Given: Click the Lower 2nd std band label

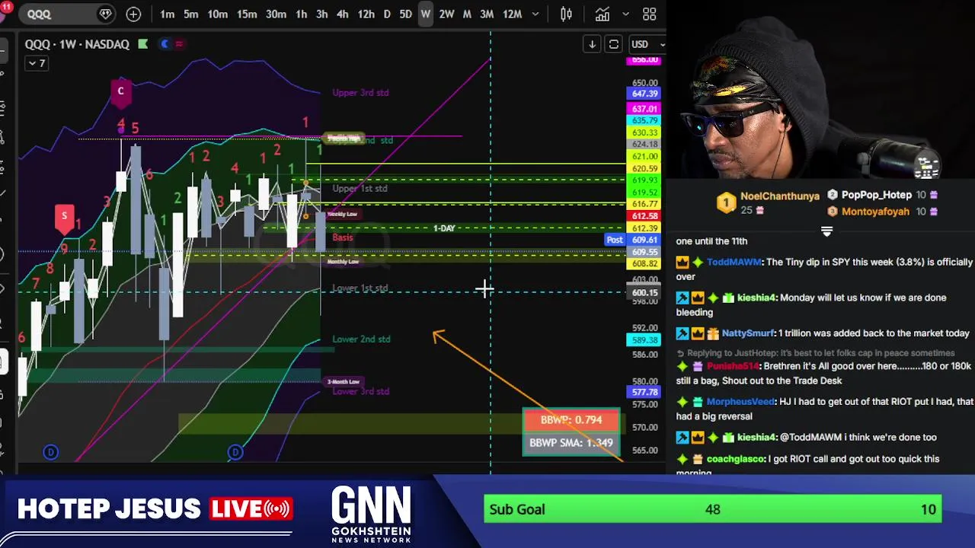Looking at the screenshot, I should [x=361, y=339].
